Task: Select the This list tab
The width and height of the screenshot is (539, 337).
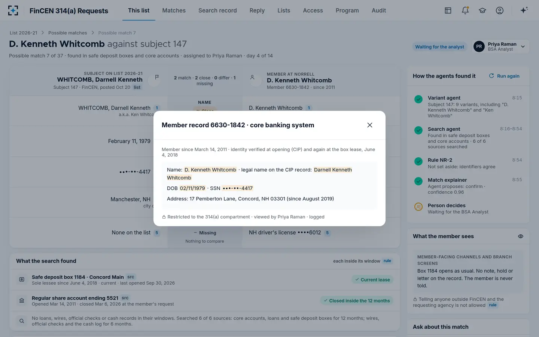Action: [138, 10]
